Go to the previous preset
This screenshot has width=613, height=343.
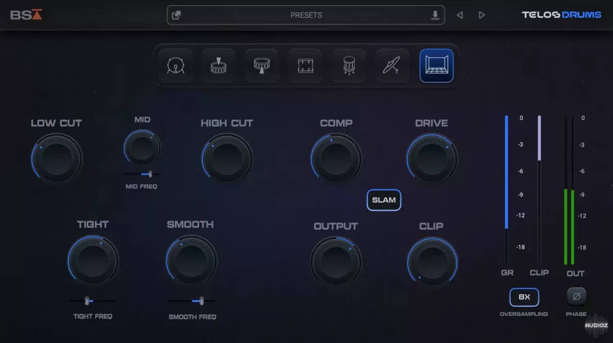460,15
